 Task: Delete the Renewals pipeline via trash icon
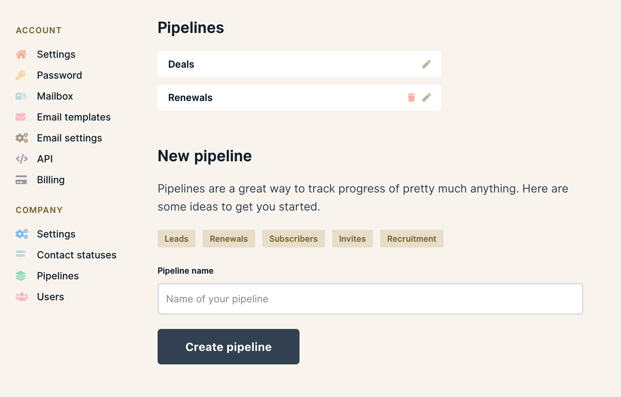pyautogui.click(x=411, y=97)
